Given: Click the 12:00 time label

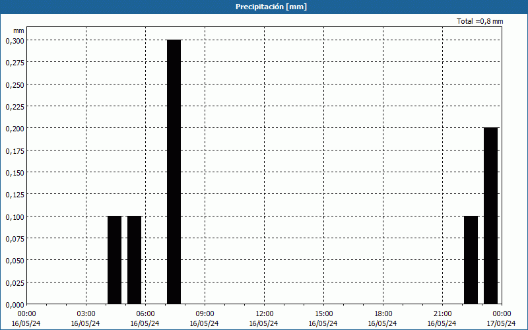Looking at the screenshot, I should tap(264, 314).
